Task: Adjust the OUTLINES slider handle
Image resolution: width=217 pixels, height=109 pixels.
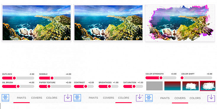Action: point(14,78)
